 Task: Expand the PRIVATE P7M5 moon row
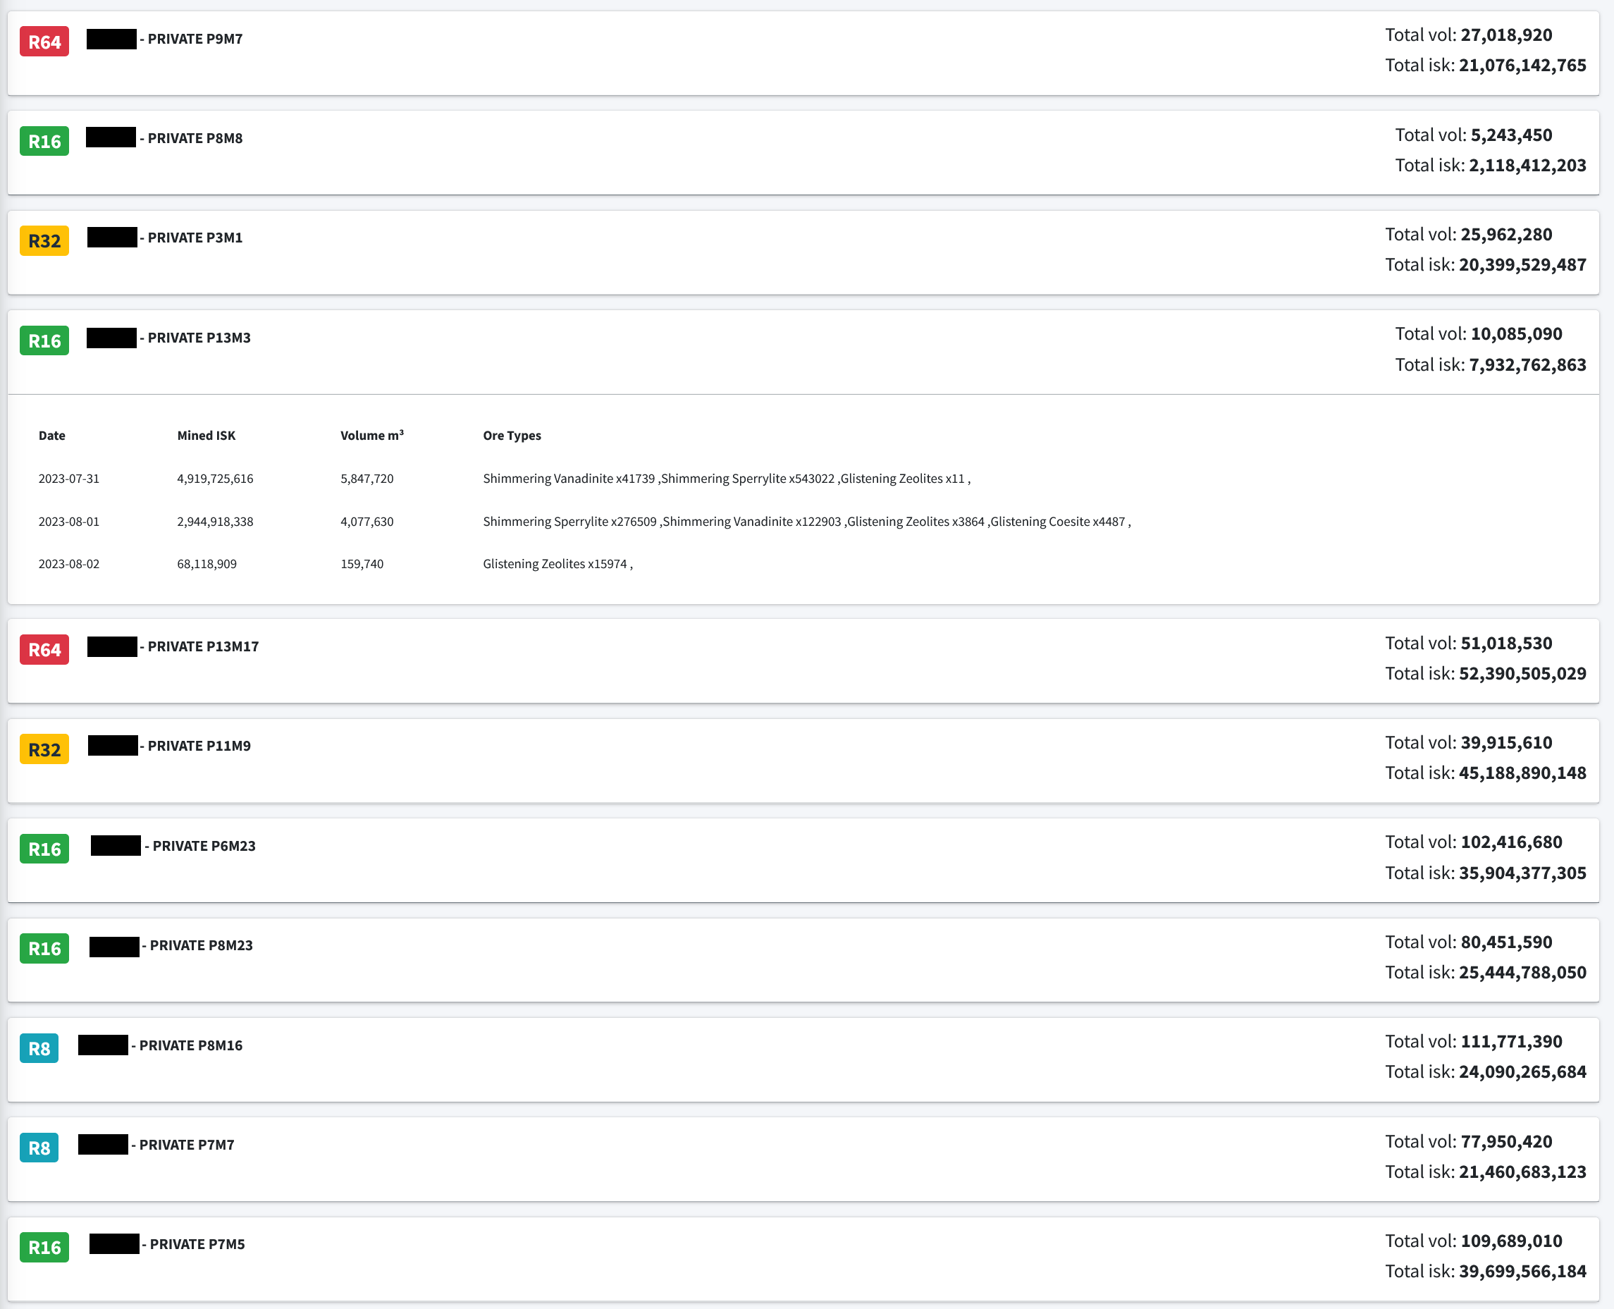click(x=197, y=1243)
